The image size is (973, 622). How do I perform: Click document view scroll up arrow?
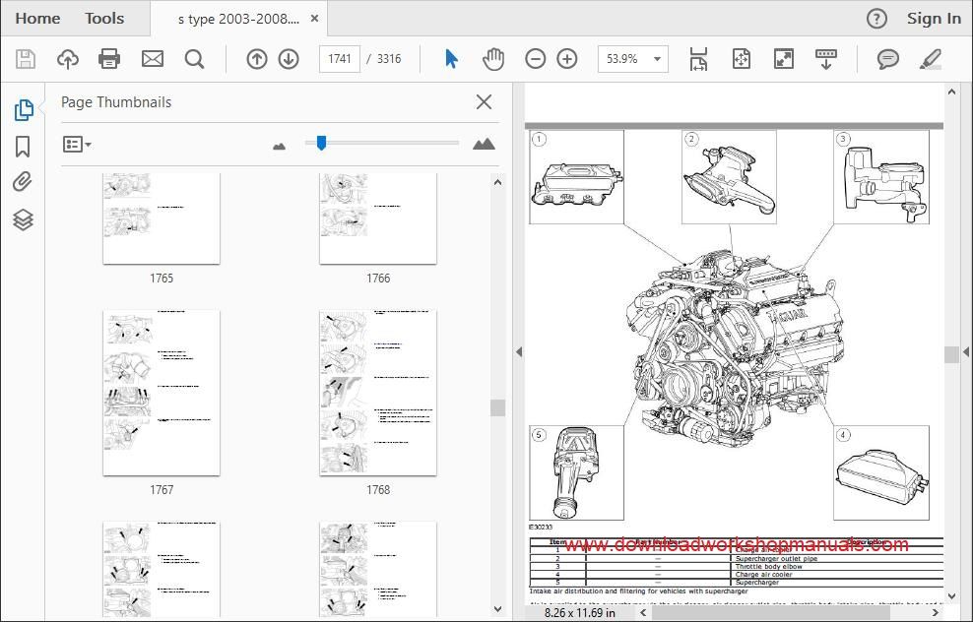coord(952,92)
